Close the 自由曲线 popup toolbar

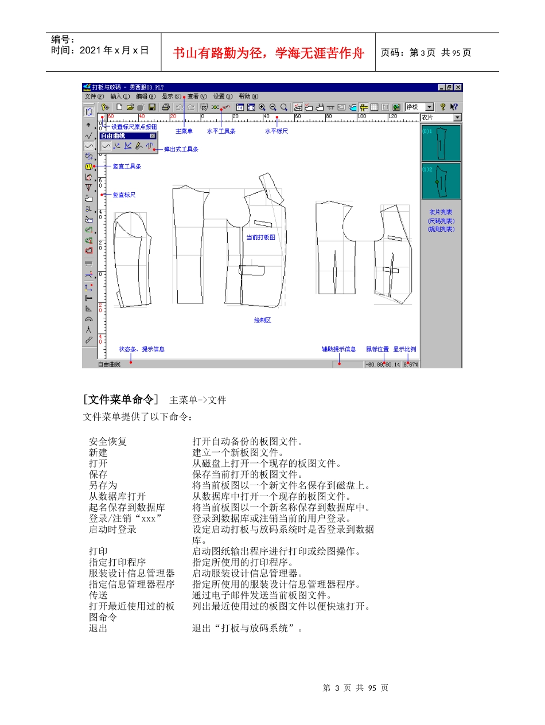coord(152,136)
